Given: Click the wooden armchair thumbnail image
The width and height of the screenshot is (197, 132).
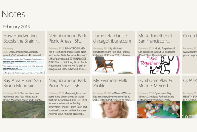Looking at the screenshot, I should point(113,65).
